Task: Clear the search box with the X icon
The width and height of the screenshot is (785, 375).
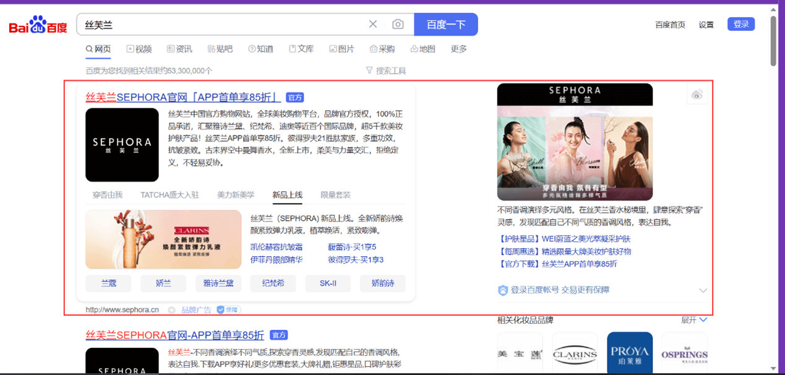Action: coord(373,24)
